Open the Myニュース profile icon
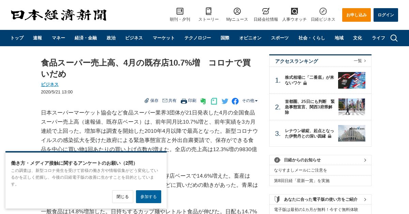 (237, 11)
